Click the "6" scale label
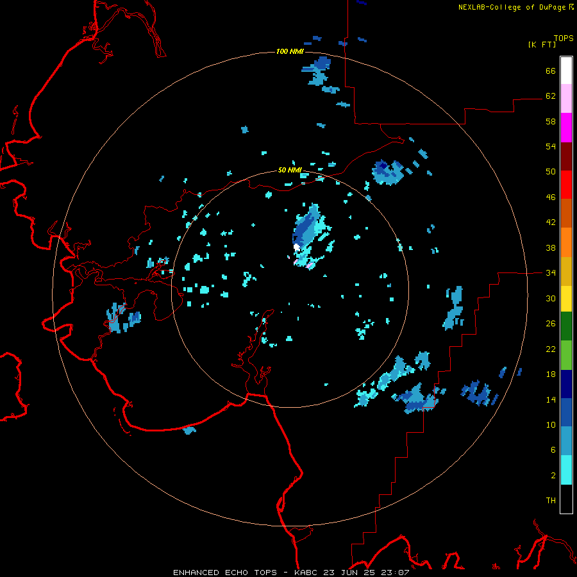Viewport: 577px width, 577px height. [x=553, y=450]
